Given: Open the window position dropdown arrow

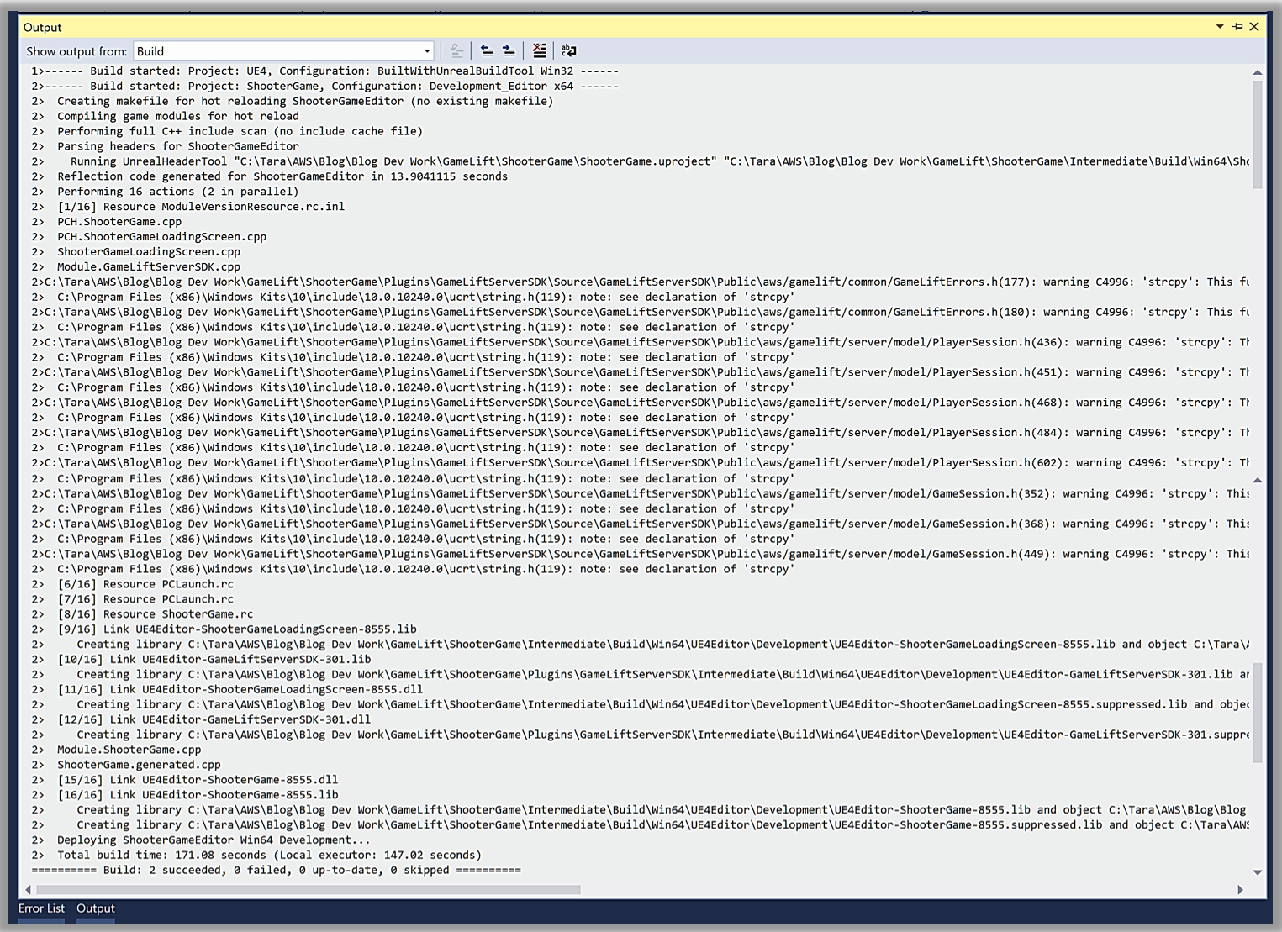Looking at the screenshot, I should [1220, 27].
